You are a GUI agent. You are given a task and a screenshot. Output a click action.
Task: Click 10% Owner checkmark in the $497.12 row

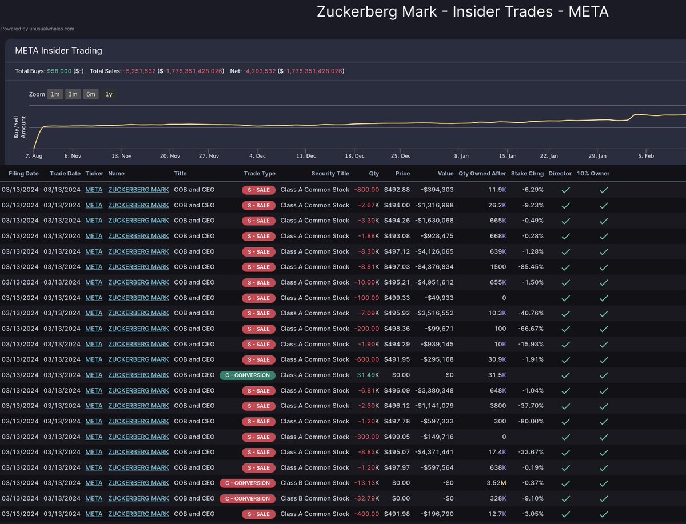(x=604, y=251)
